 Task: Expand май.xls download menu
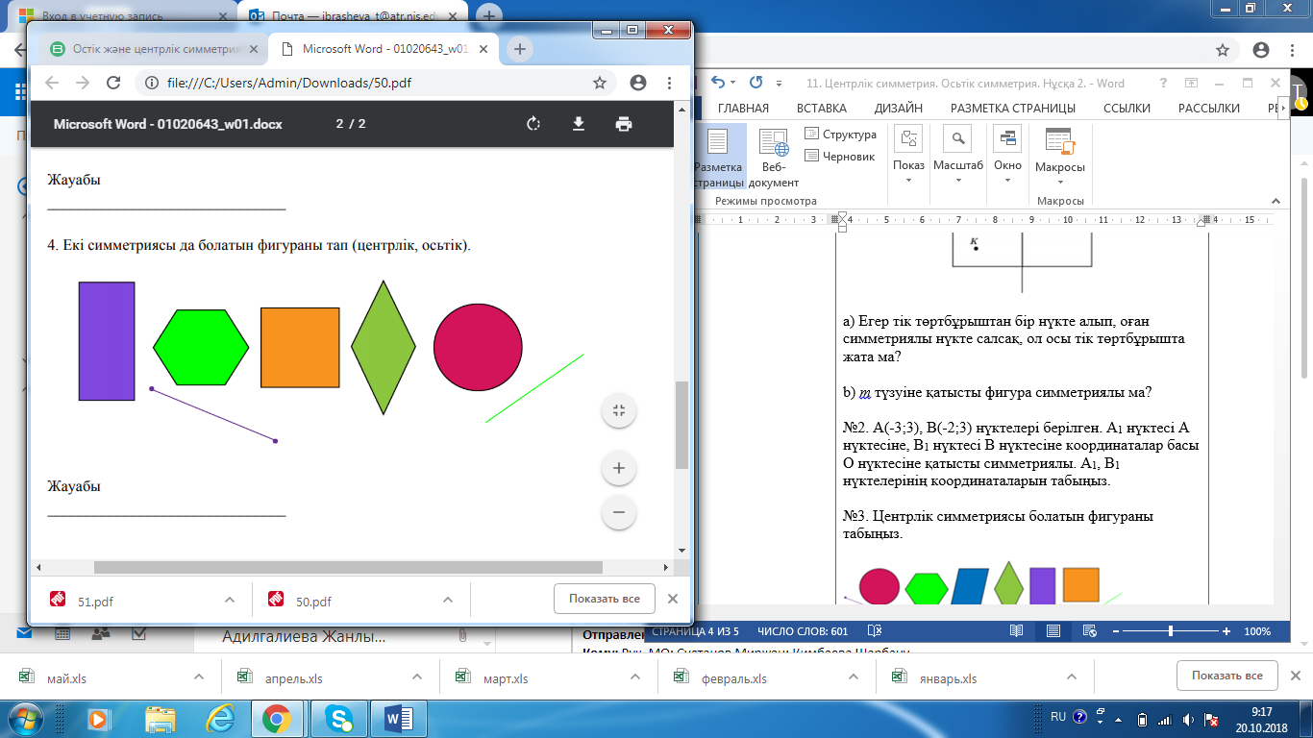[x=199, y=677]
